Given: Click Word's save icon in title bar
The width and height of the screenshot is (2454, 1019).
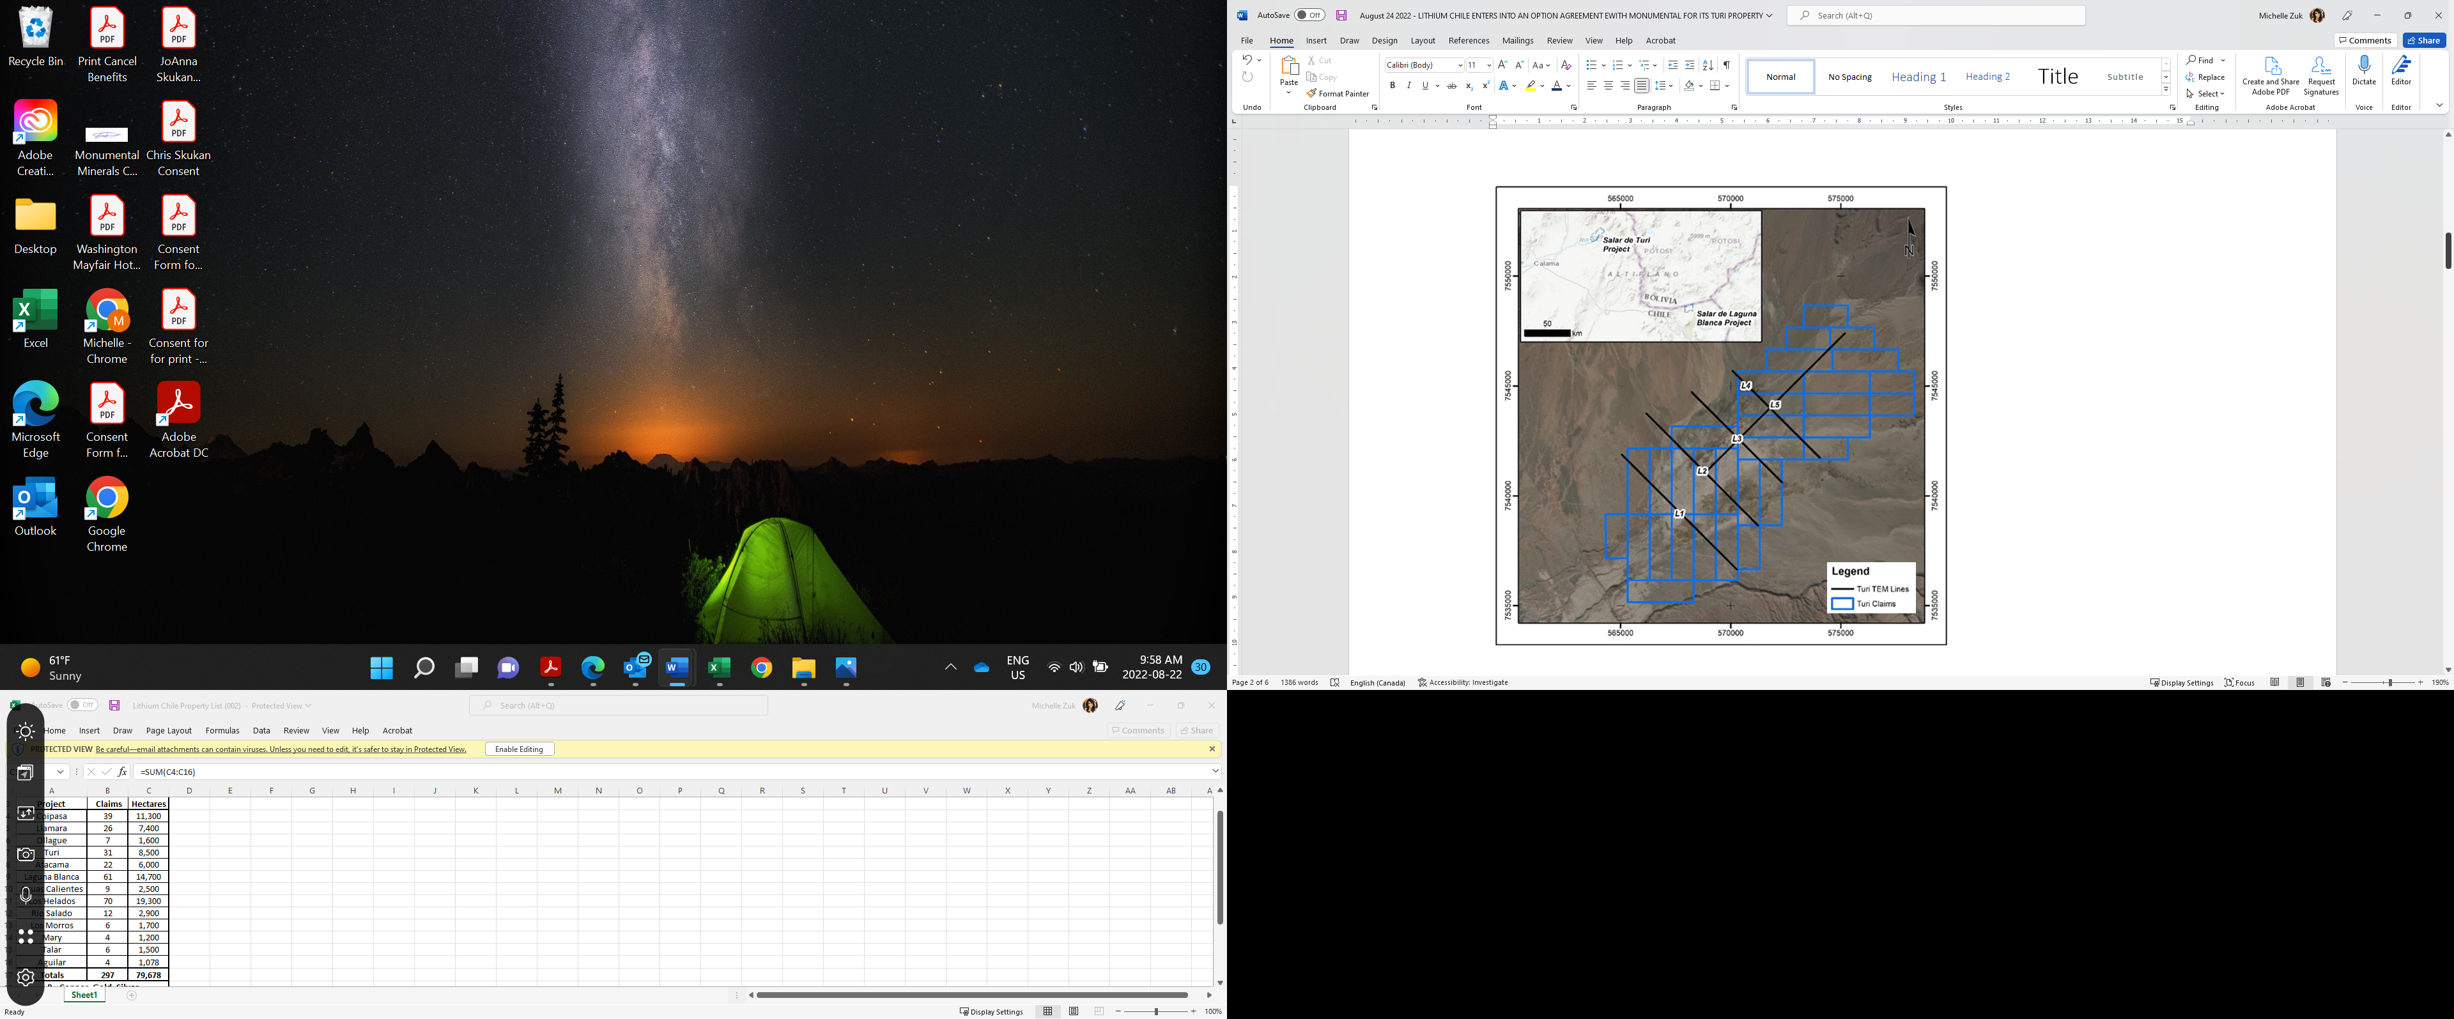Looking at the screenshot, I should pyautogui.click(x=1341, y=15).
